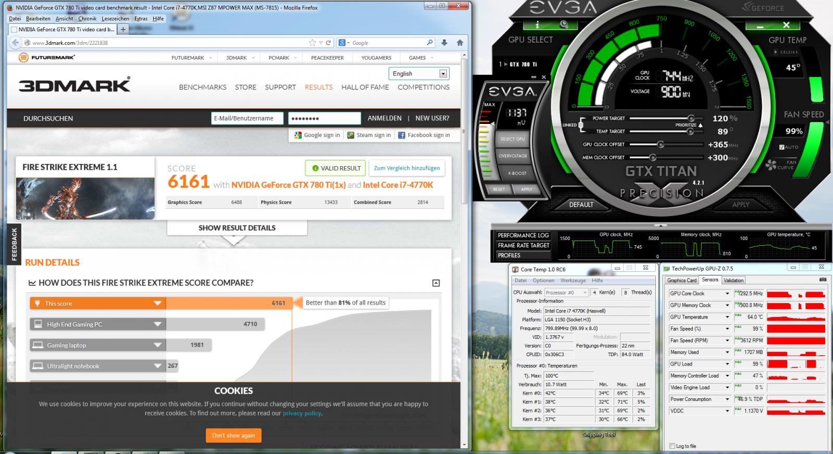Click the 3DMARK logo

tap(74, 85)
